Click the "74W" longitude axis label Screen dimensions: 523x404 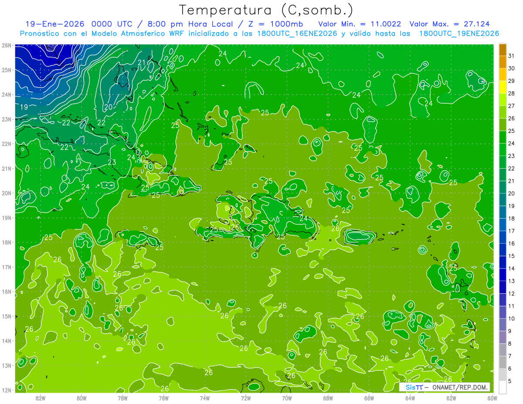205,398
